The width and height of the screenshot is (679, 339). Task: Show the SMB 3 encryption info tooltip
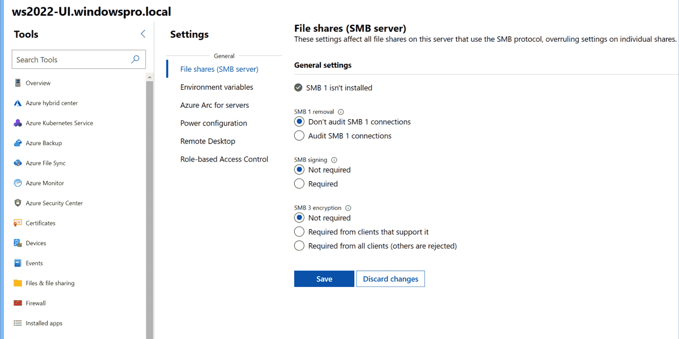click(349, 208)
